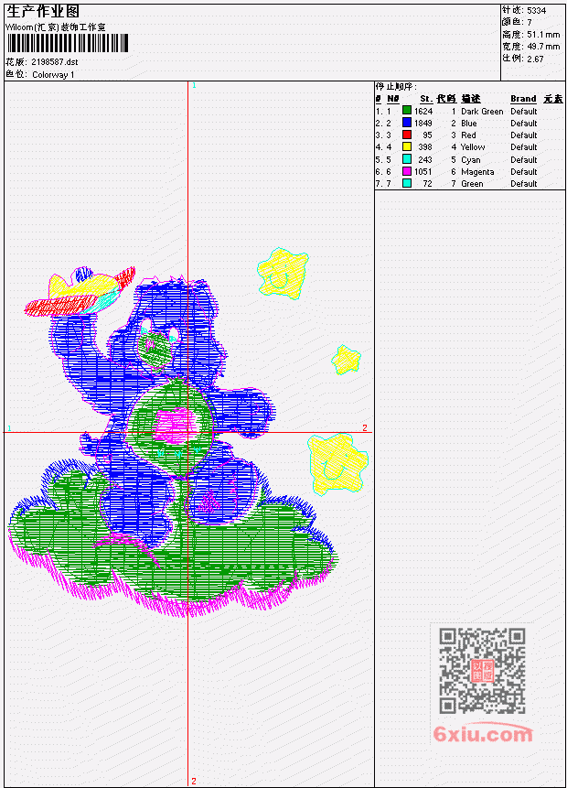Click stitch count '95' in row 3

pyautogui.click(x=427, y=135)
